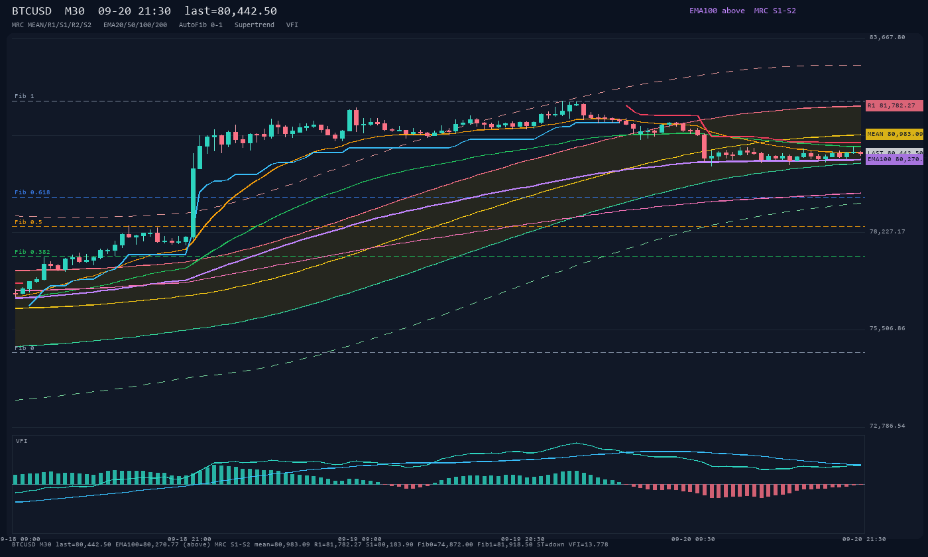928x557 pixels.
Task: Click the 09-19 09:00 time axis label
Action: pos(360,539)
